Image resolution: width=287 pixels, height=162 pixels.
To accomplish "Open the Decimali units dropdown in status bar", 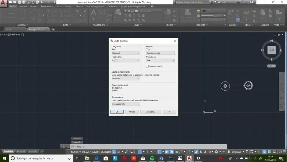I will (238, 152).
